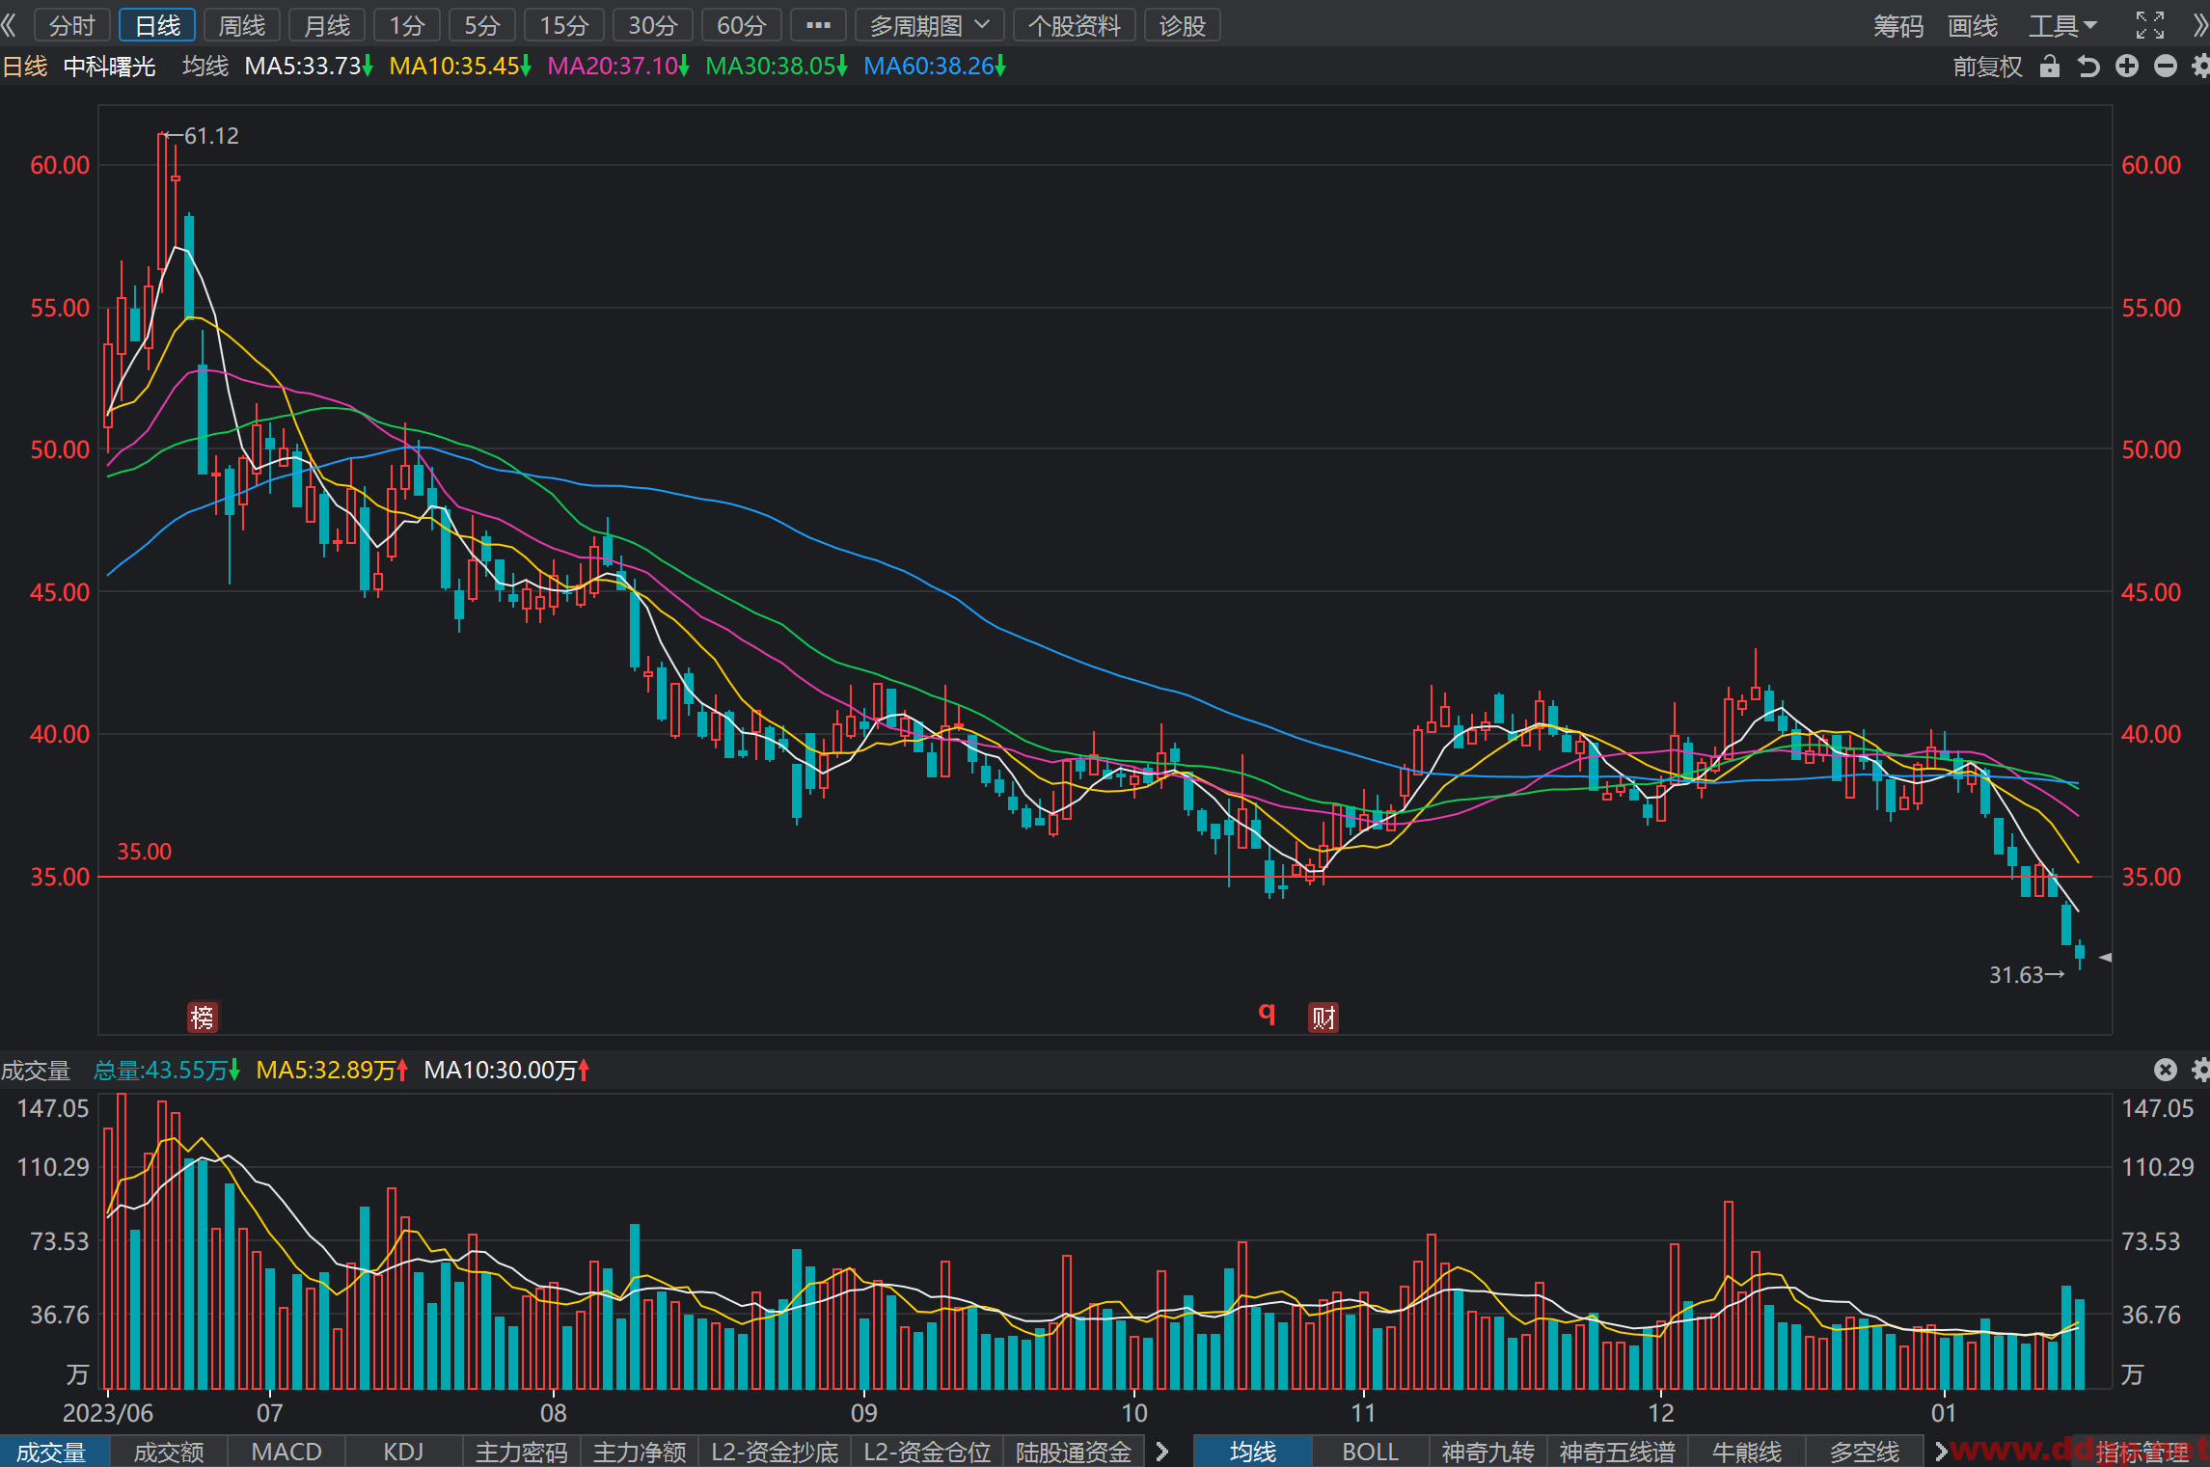This screenshot has width=2210, height=1467.
Task: Select the 成交量 indicator tab
Action: click(x=53, y=1452)
